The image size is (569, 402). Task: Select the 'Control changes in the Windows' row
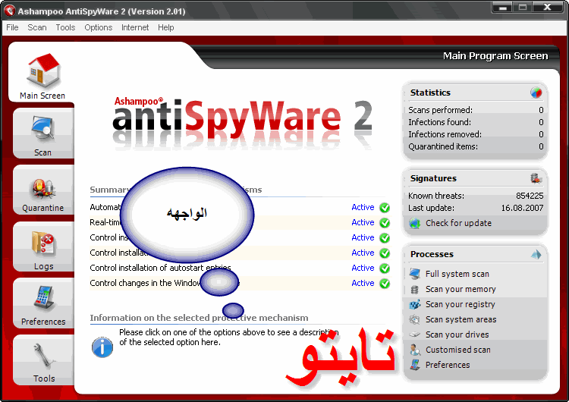(x=240, y=283)
